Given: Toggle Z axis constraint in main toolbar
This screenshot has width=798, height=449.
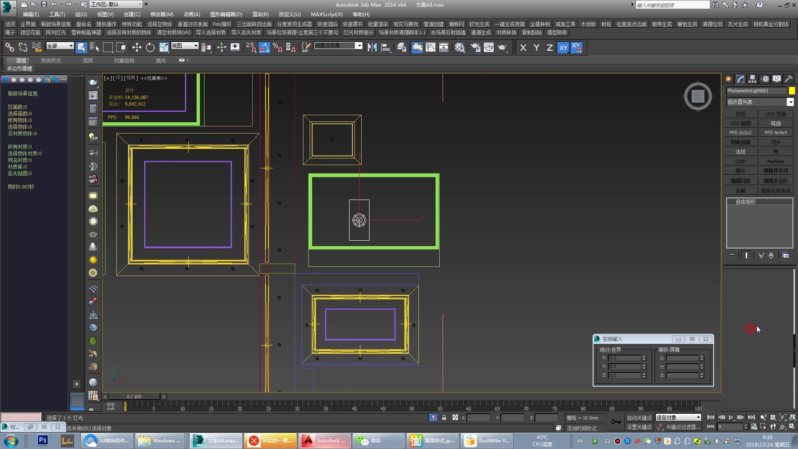Looking at the screenshot, I should (x=550, y=47).
